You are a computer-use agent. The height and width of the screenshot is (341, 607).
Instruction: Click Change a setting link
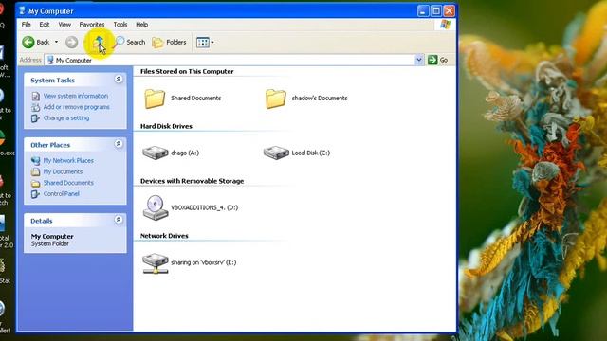[66, 118]
